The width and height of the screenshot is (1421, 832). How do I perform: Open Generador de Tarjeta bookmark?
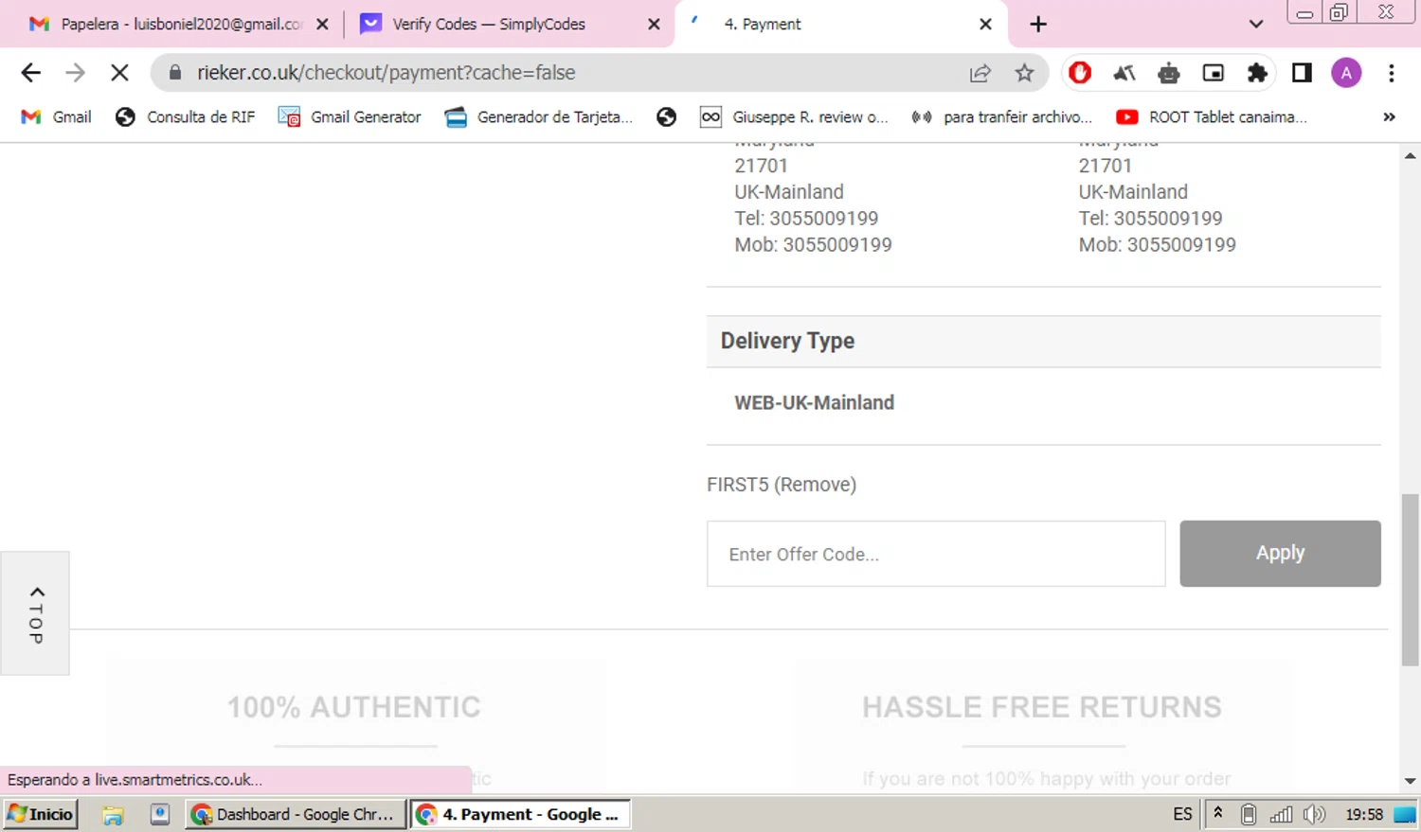[538, 117]
